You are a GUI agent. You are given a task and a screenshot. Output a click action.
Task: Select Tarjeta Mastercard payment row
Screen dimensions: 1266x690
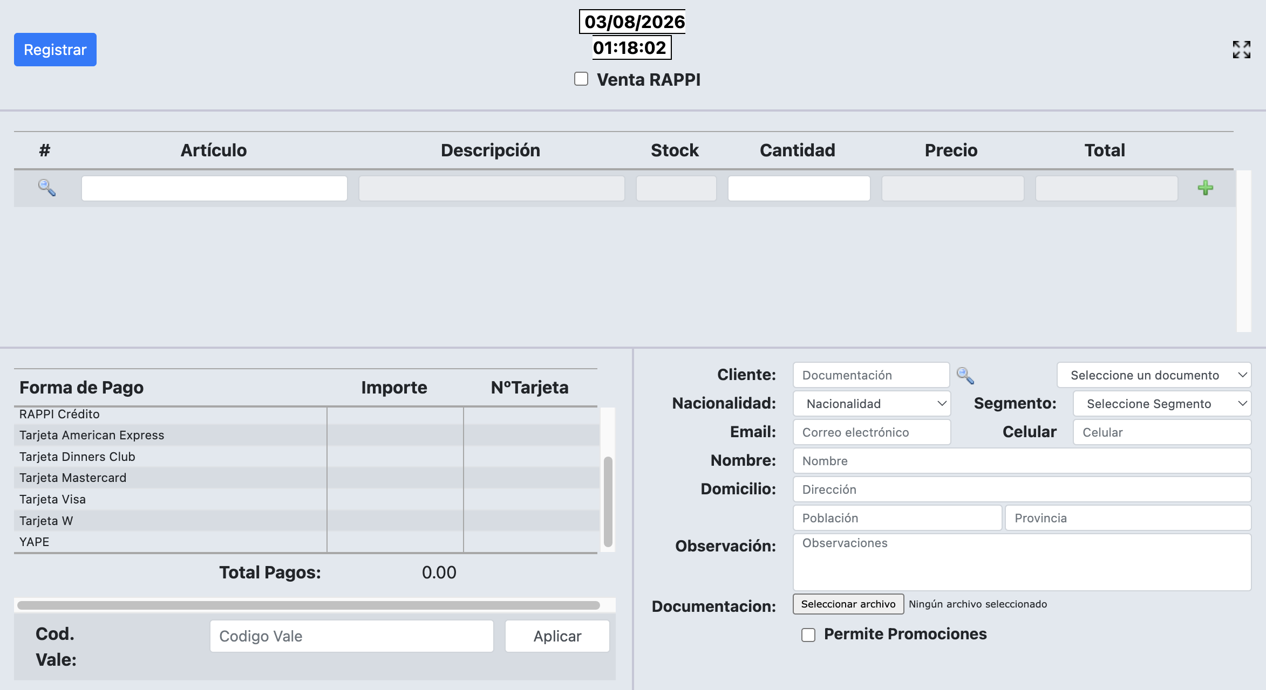(307, 478)
